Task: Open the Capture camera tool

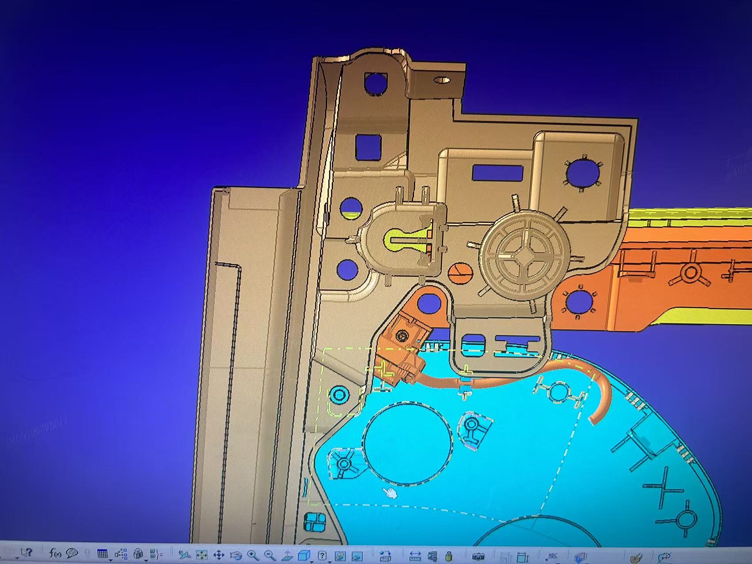Action: pyautogui.click(x=478, y=556)
